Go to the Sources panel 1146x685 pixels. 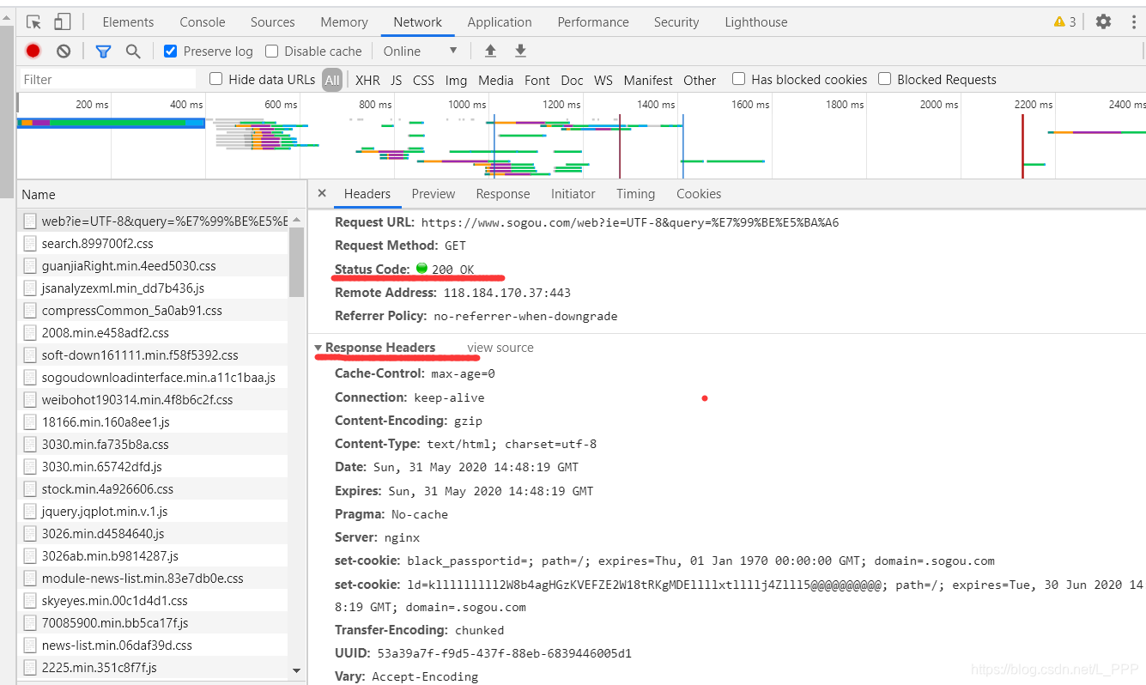273,22
